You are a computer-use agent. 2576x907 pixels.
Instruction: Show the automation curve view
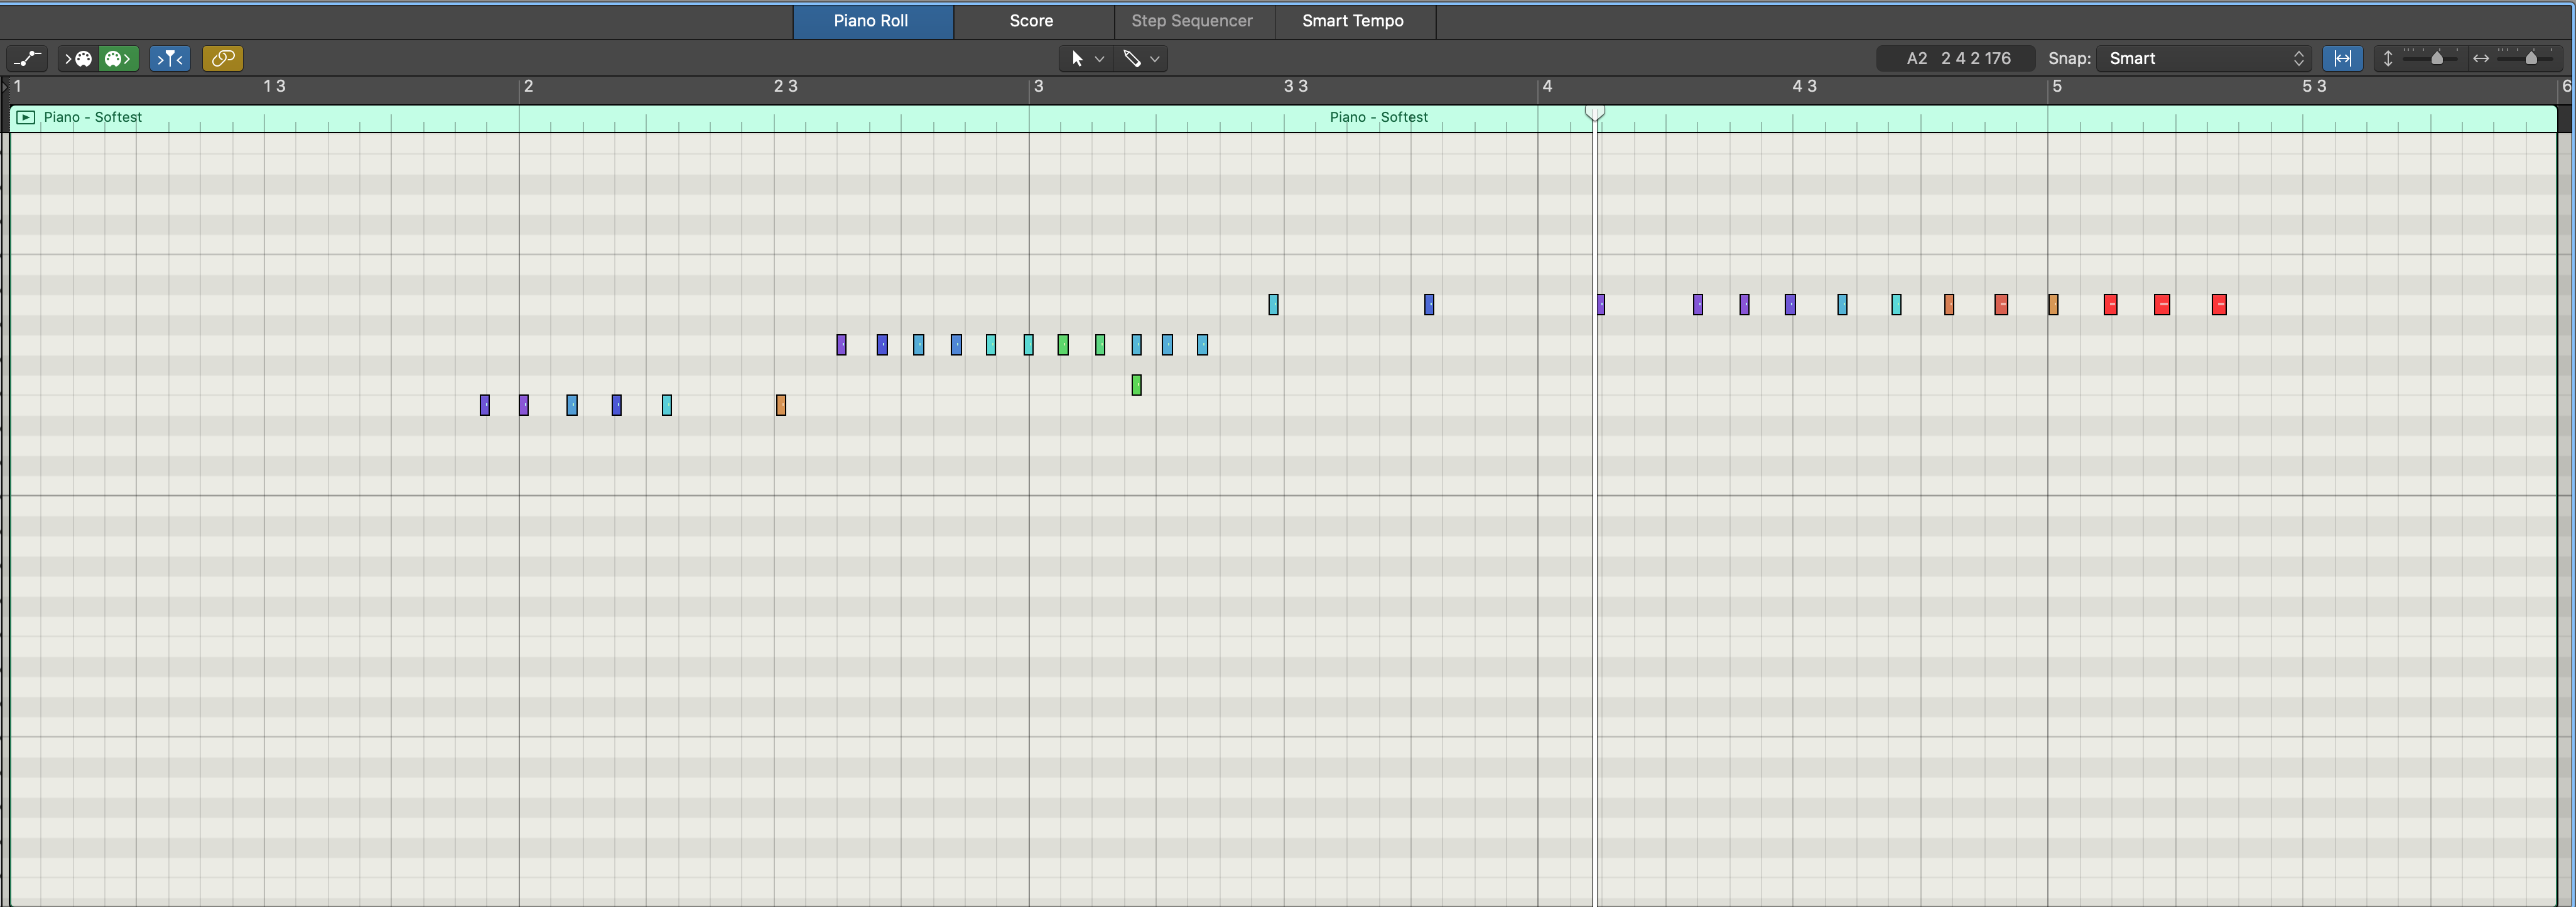coord(28,58)
